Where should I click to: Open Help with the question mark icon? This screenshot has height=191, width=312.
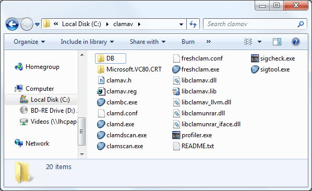click(x=296, y=42)
